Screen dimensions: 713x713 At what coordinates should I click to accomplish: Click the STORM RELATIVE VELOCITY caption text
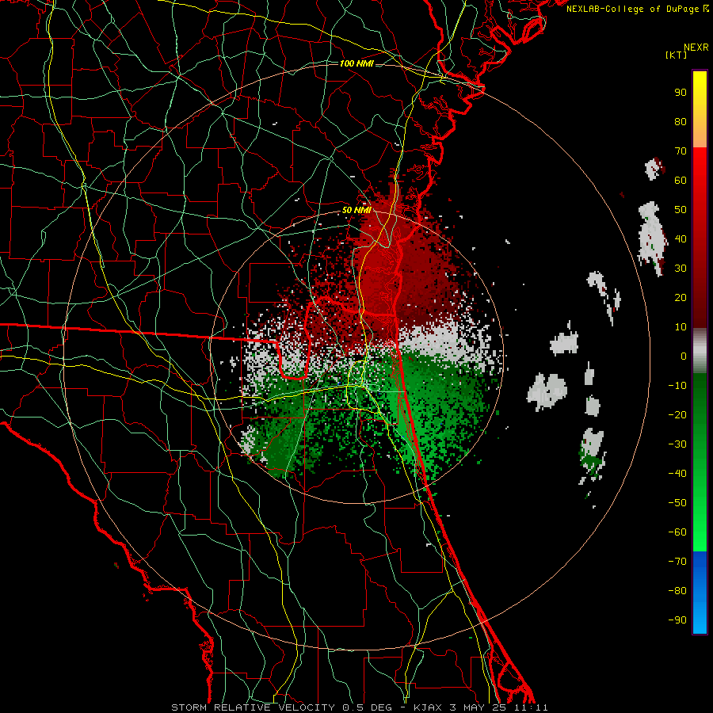254,707
